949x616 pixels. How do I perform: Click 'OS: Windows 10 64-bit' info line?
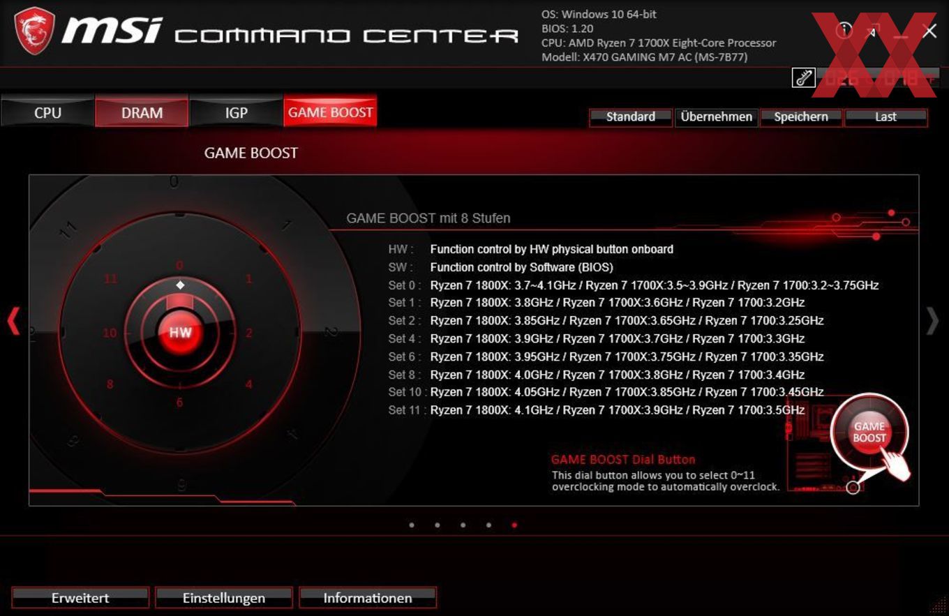coord(599,14)
